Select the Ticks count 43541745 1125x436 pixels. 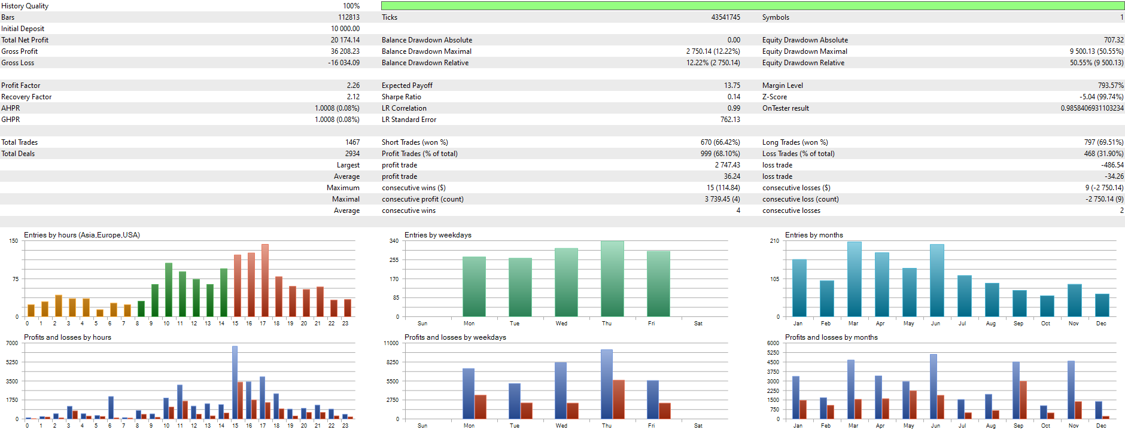(x=725, y=17)
